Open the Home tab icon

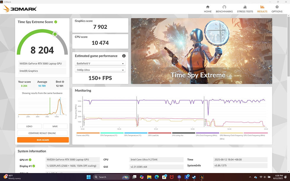tap(208, 7)
